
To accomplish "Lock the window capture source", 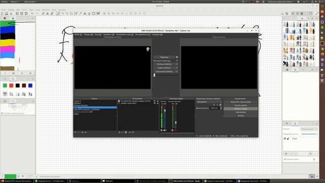I will click(x=157, y=103).
